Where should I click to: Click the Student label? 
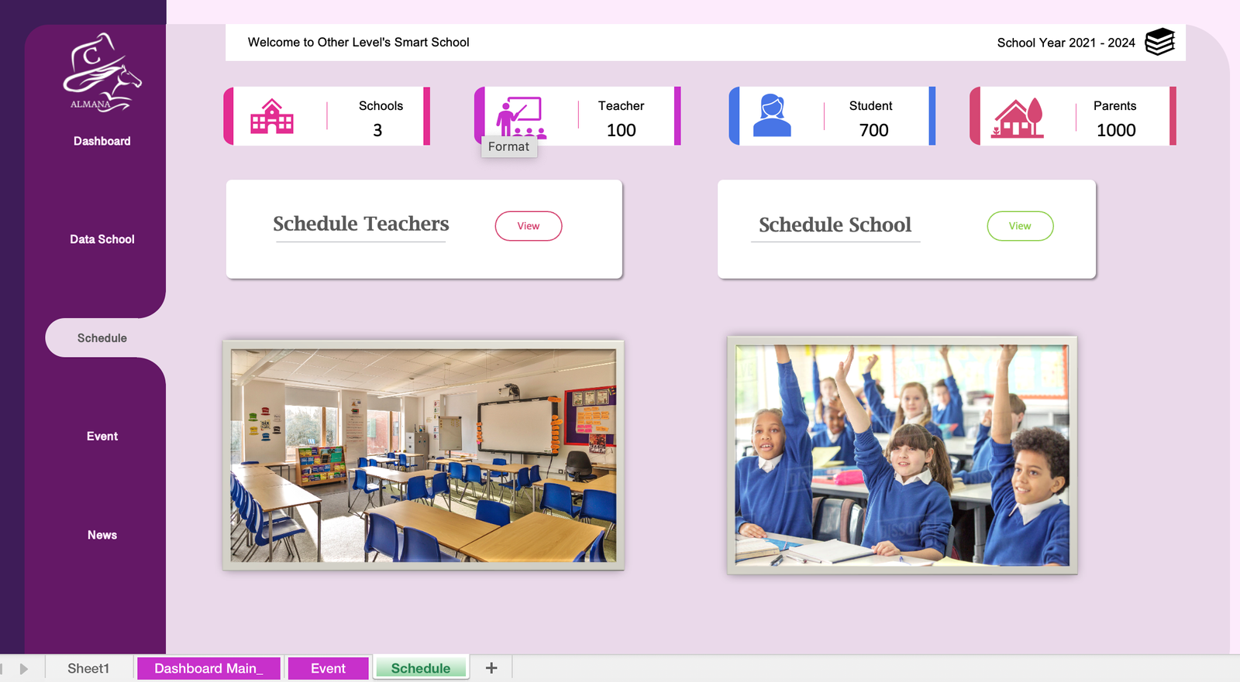click(870, 106)
